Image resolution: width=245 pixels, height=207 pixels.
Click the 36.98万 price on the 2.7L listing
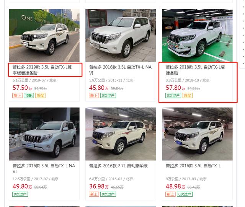point(99,186)
